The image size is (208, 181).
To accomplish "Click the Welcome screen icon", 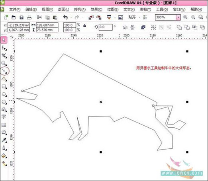I will (x=121, y=18).
